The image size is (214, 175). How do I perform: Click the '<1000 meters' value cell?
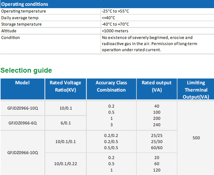click(x=115, y=31)
